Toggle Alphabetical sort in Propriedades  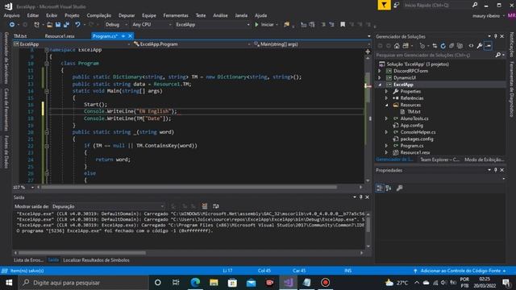coord(389,188)
